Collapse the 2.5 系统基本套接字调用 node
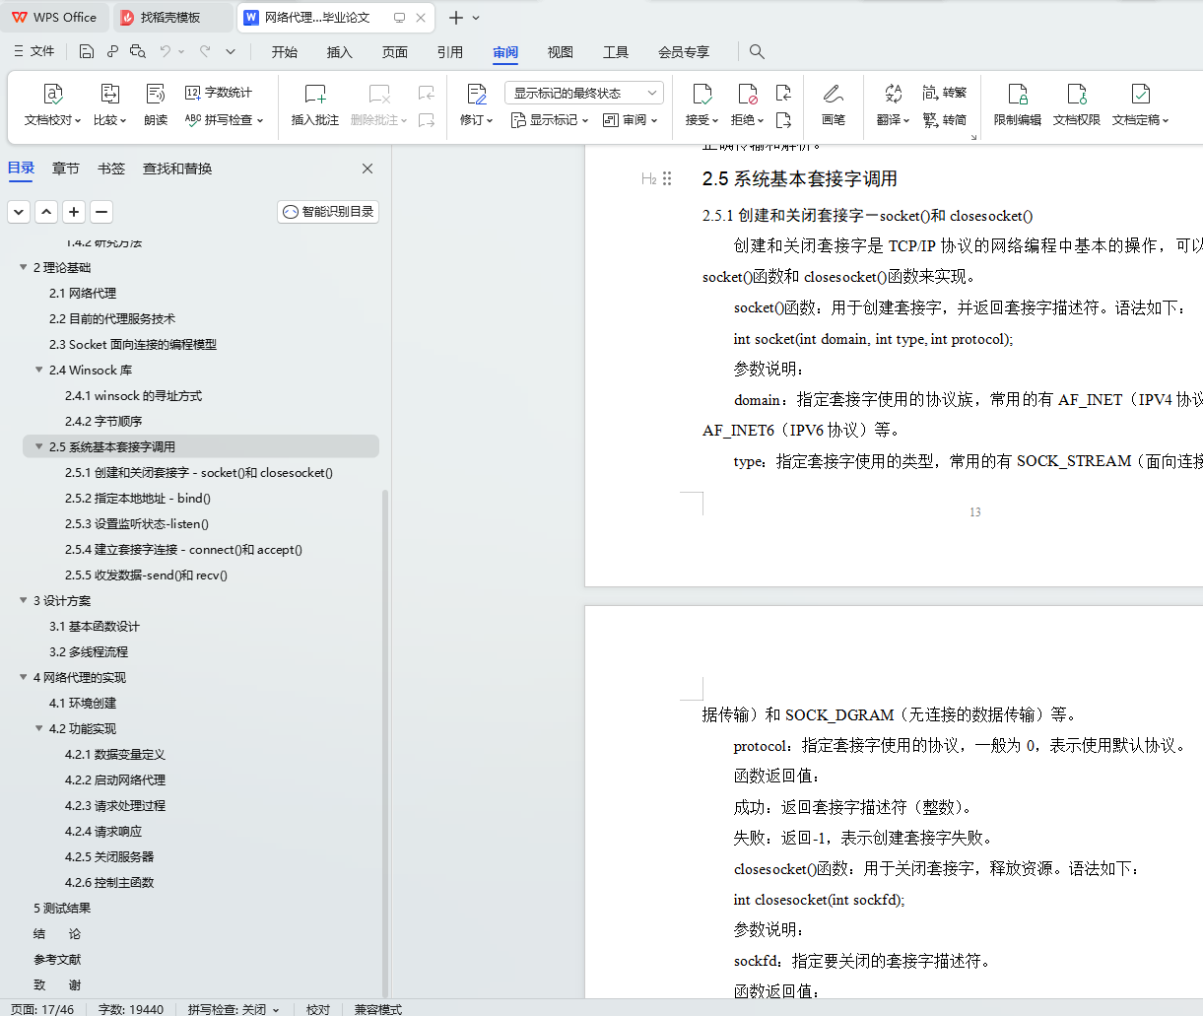This screenshot has width=1203, height=1016. pyautogui.click(x=39, y=446)
